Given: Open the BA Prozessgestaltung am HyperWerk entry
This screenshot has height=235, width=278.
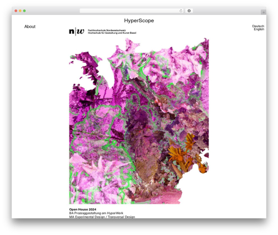Looking at the screenshot, I should tap(96, 213).
